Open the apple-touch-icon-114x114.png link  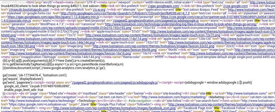pos(78,39)
